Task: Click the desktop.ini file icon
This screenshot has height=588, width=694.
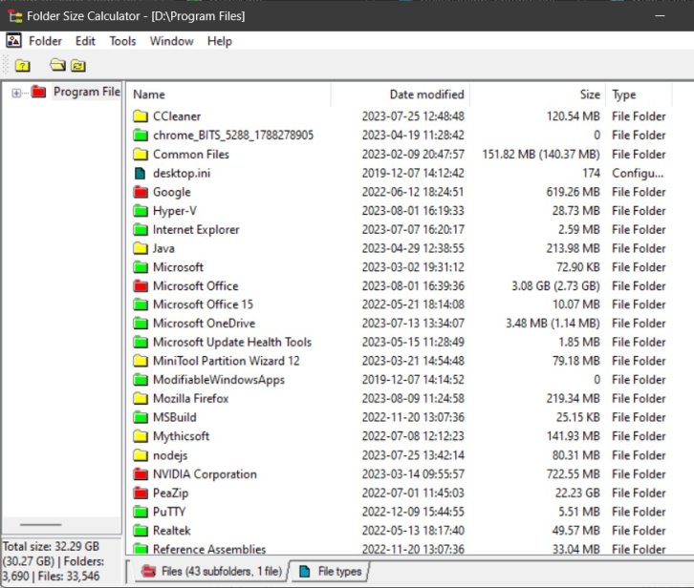Action: [140, 173]
